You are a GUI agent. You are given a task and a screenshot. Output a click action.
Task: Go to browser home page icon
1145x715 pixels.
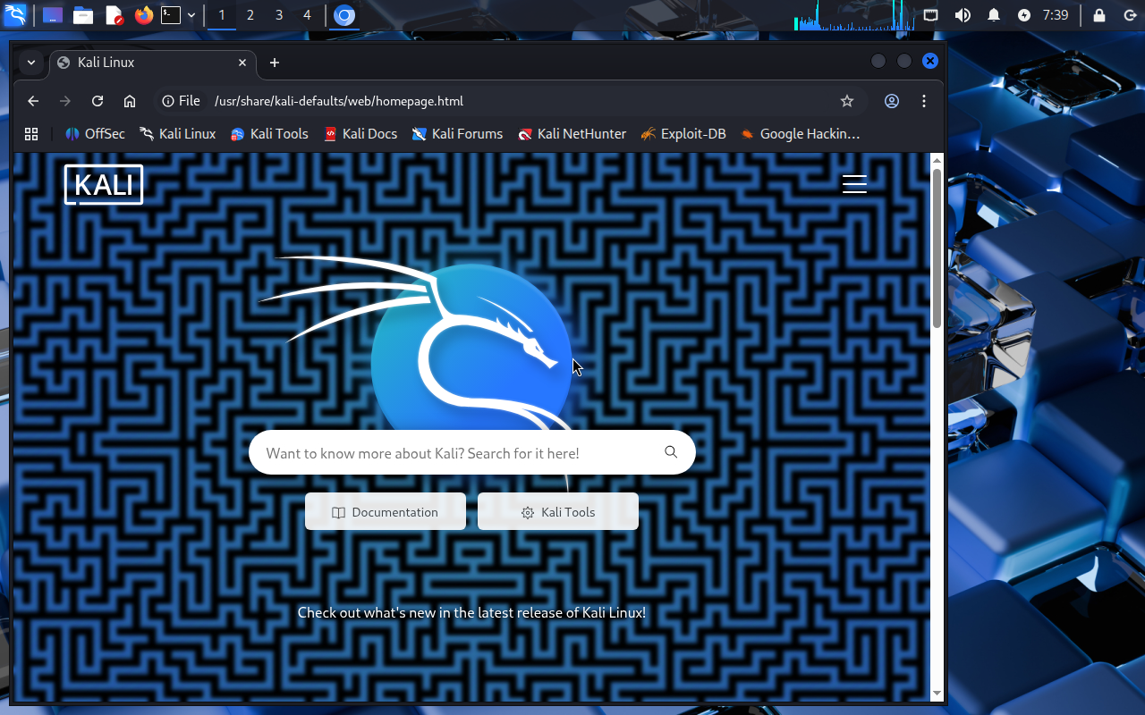pos(130,101)
